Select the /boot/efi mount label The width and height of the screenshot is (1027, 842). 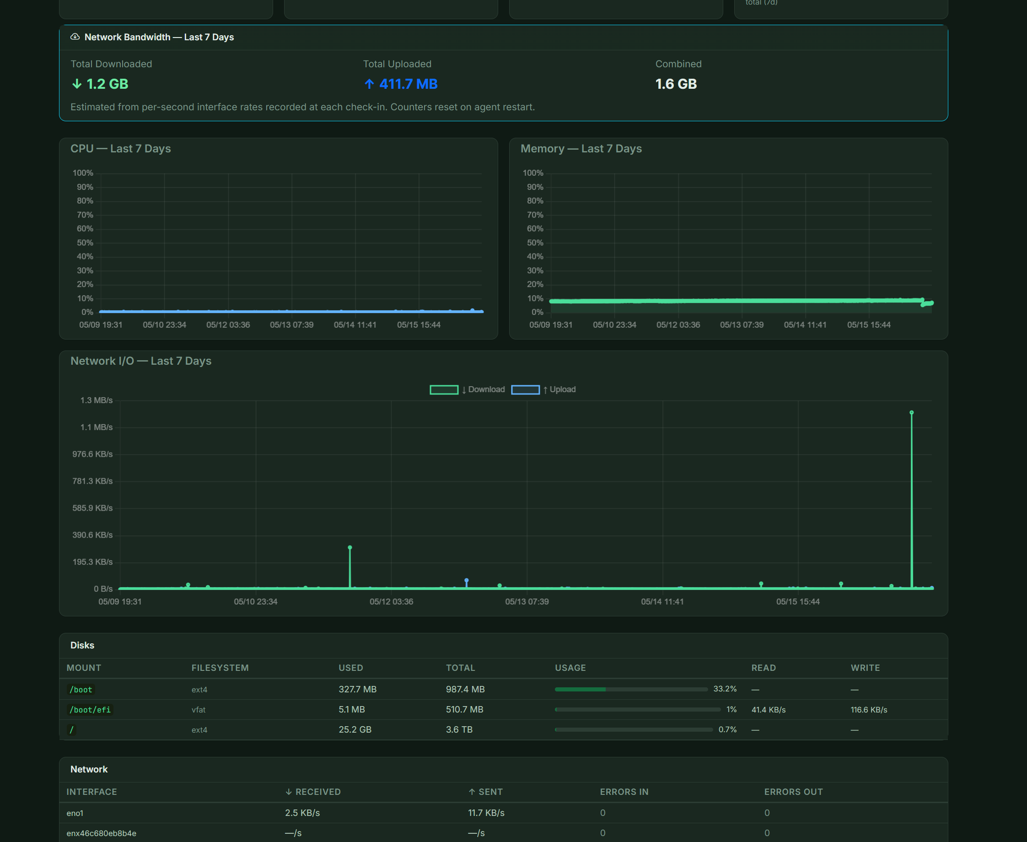pos(90,710)
